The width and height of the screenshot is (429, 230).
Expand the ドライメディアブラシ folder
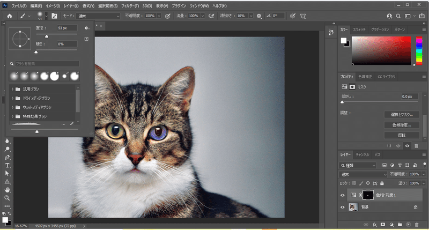coord(12,98)
